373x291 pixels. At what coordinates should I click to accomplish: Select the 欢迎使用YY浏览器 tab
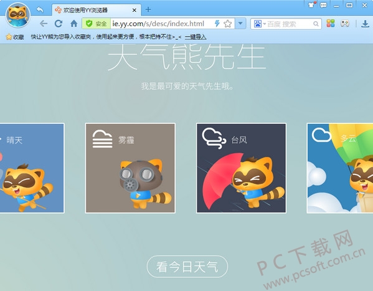(97, 10)
